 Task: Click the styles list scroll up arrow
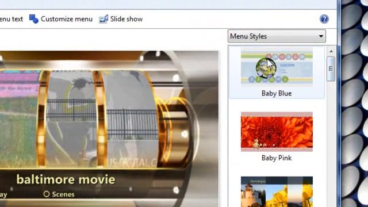(x=331, y=51)
